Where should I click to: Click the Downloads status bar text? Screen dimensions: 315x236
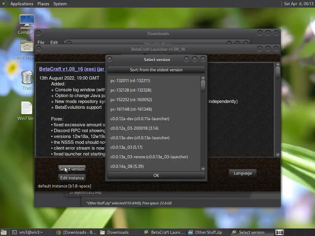(x=129, y=203)
